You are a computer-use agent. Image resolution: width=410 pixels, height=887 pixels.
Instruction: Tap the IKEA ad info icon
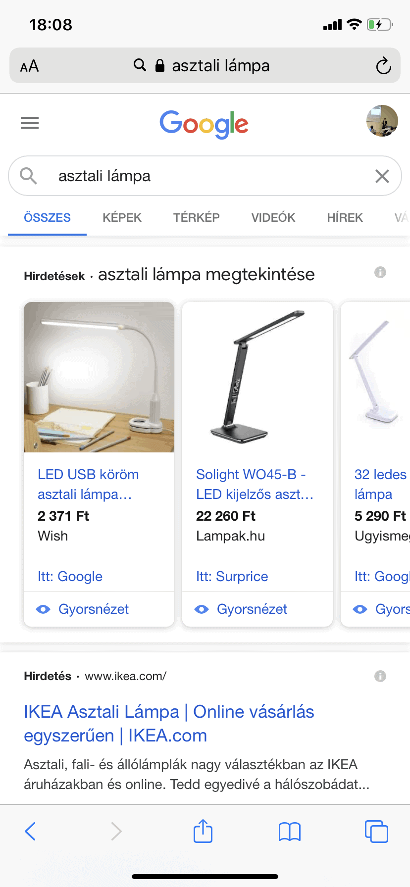[x=380, y=676]
